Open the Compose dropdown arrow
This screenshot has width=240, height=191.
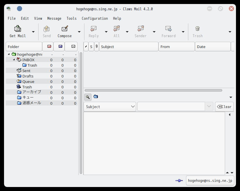pyautogui.click(x=79, y=32)
